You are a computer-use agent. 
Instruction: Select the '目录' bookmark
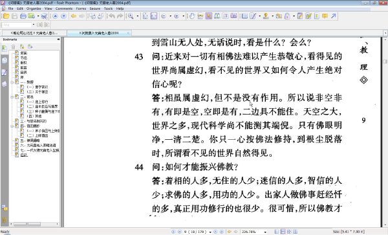pos(23,73)
